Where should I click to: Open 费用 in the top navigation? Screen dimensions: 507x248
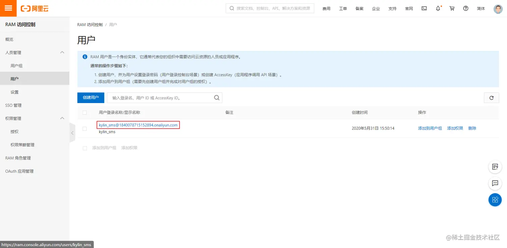[x=326, y=9]
